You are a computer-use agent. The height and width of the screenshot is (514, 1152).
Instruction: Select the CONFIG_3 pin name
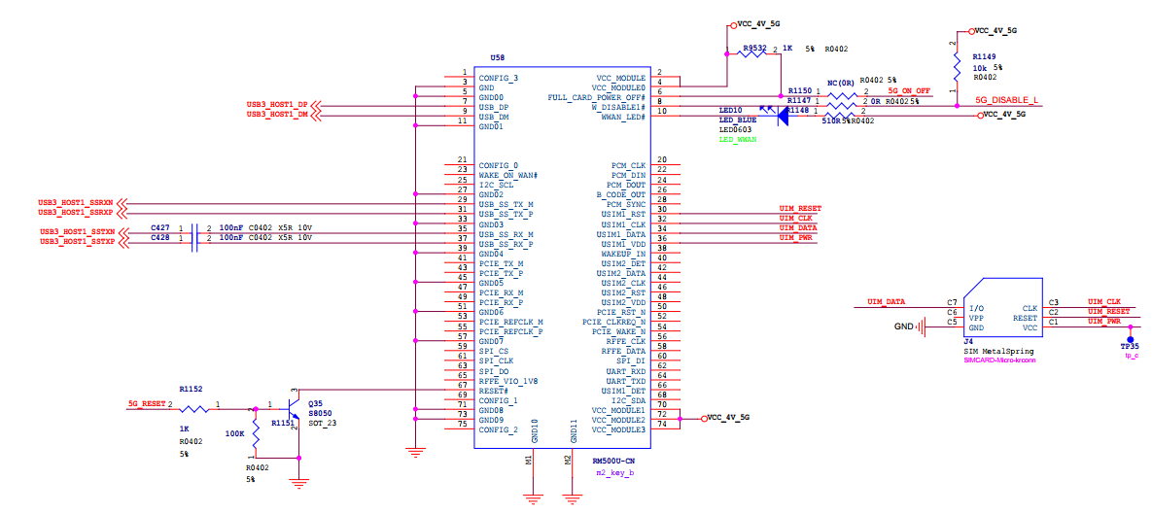498,78
